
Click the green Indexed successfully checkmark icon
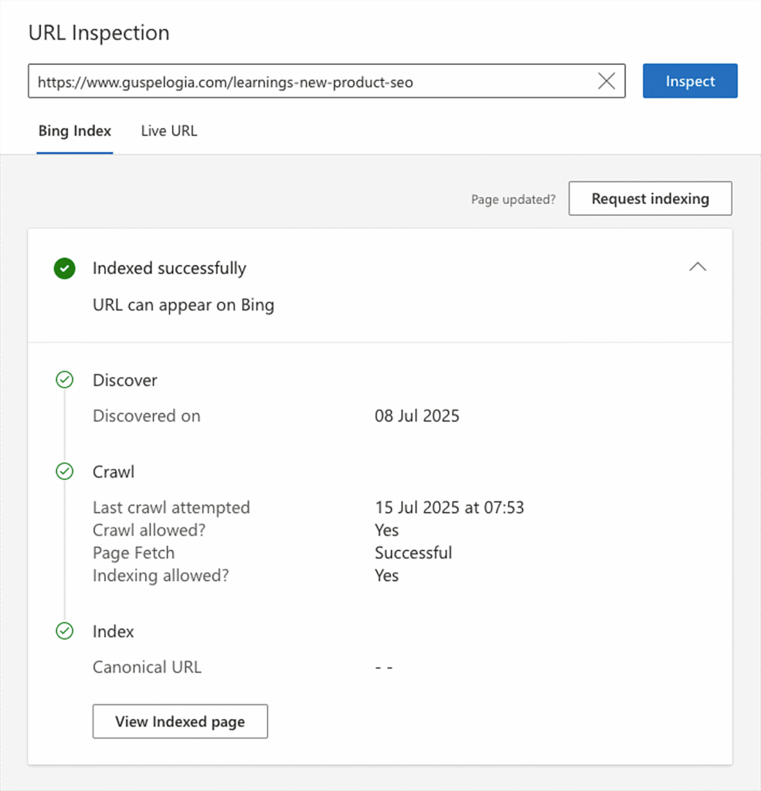coord(65,269)
